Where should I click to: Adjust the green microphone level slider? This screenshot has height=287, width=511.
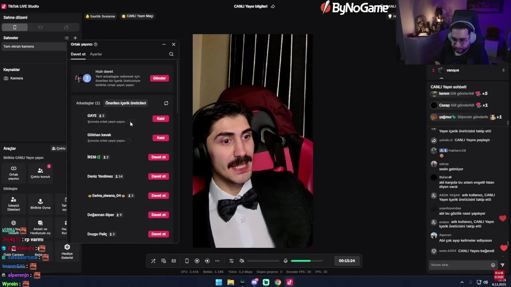pos(307,261)
